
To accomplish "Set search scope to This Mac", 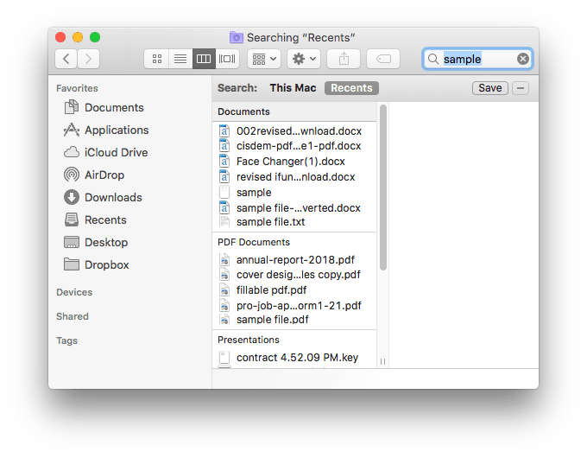I will (293, 88).
